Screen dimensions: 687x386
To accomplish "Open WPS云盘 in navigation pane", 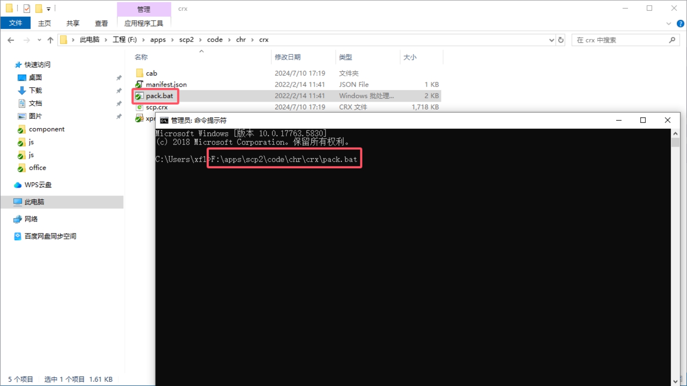I will 38,185.
